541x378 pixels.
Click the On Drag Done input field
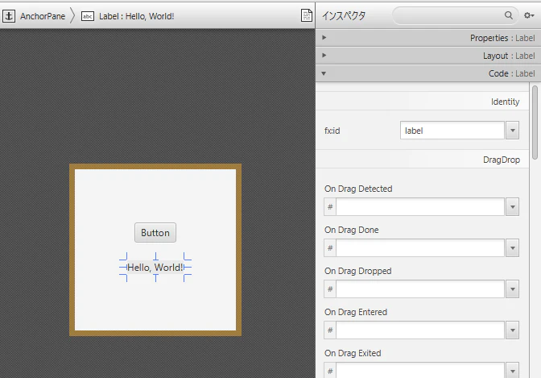(420, 248)
